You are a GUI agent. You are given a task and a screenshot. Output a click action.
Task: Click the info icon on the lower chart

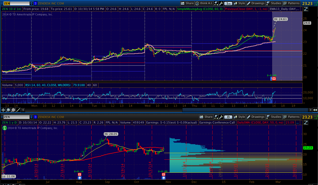coord(4,128)
